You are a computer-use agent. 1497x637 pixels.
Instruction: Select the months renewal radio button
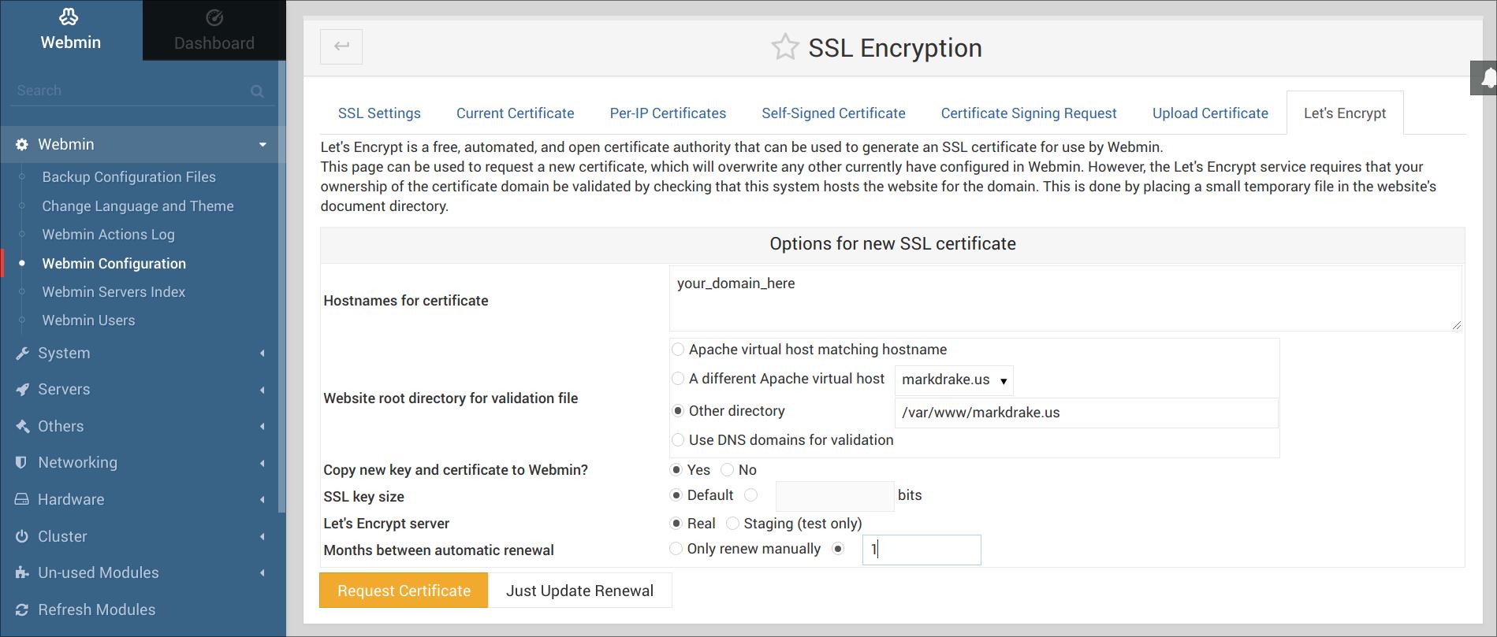(838, 549)
